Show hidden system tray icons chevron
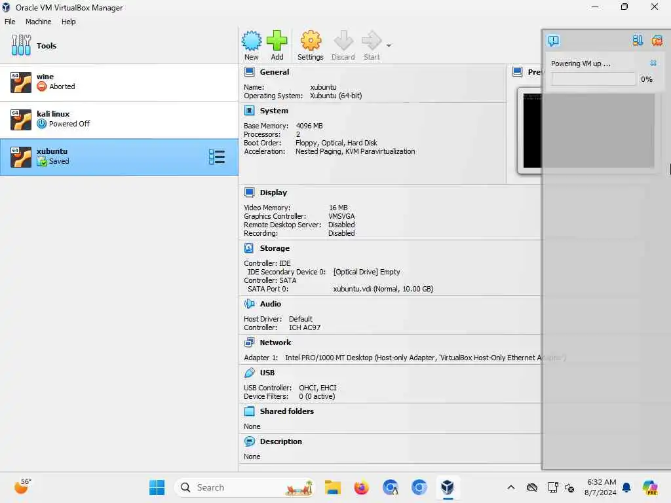The image size is (671, 503). pos(511,487)
